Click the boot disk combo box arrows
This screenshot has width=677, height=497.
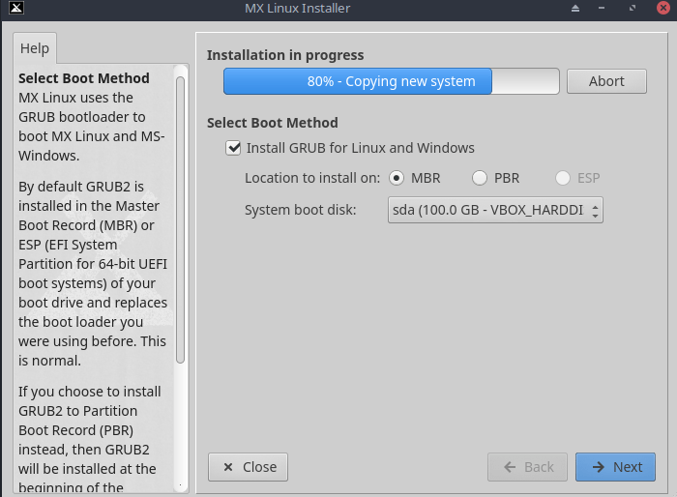point(595,210)
